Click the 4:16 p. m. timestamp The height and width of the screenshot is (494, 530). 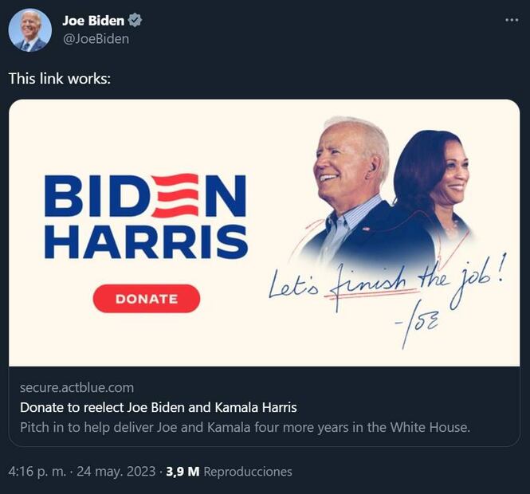tap(37, 472)
